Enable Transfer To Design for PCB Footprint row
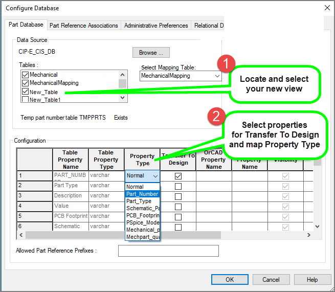Image resolution: width=335 pixels, height=292 pixels. coord(178,217)
